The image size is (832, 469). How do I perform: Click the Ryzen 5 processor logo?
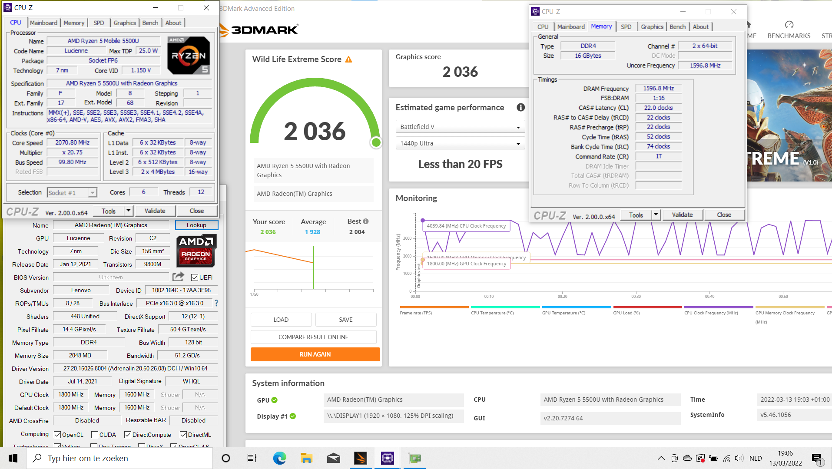tap(189, 56)
